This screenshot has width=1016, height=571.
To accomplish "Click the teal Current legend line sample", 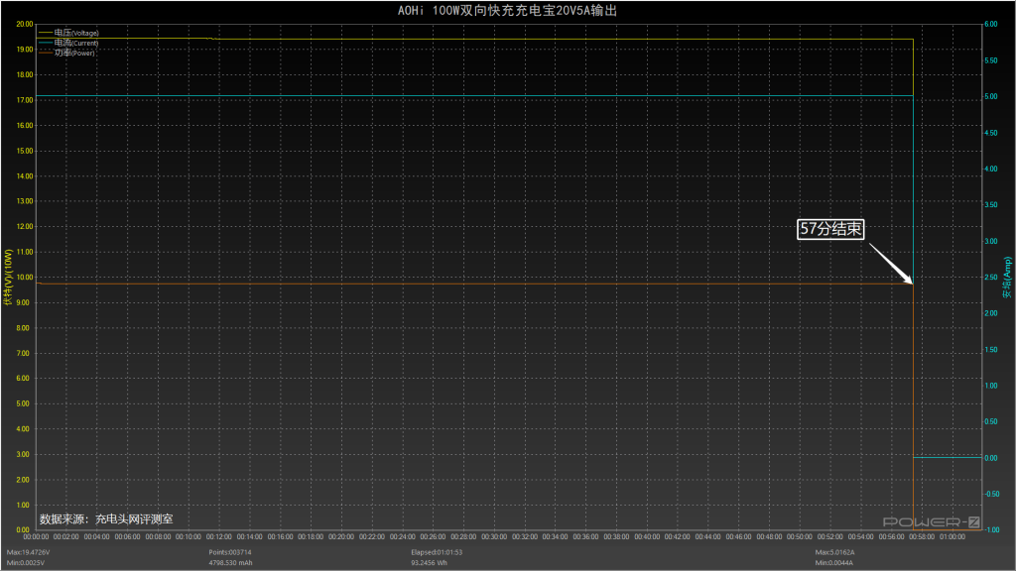I will click(46, 43).
